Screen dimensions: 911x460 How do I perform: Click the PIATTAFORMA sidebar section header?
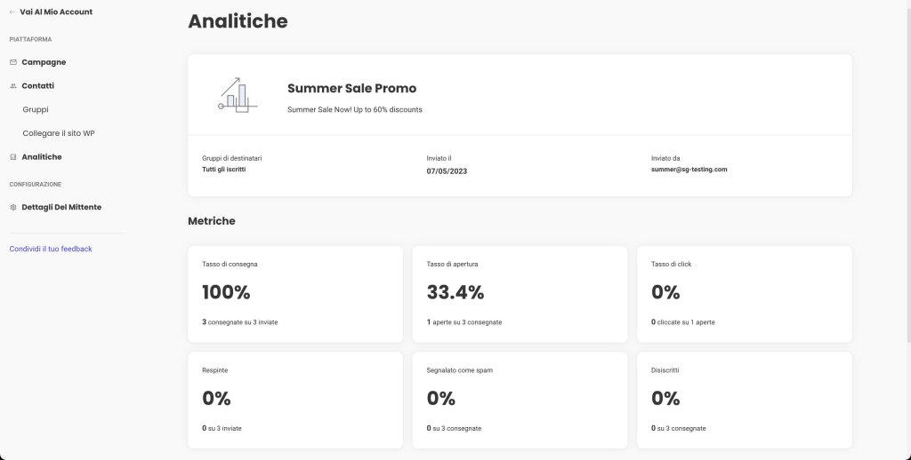pyautogui.click(x=30, y=39)
